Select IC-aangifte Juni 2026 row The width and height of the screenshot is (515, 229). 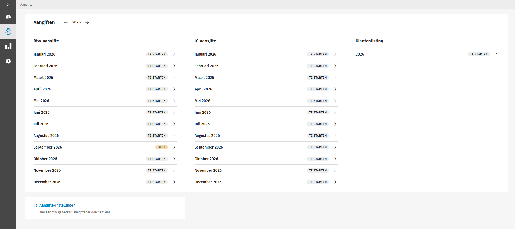click(266, 112)
